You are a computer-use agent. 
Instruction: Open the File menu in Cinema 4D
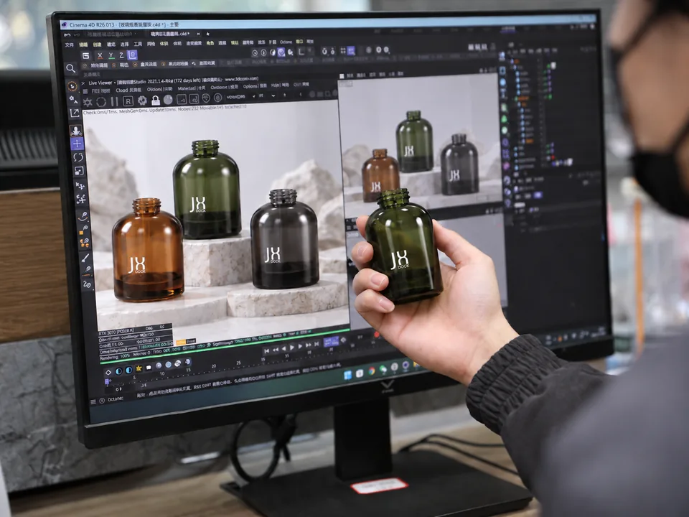(x=70, y=45)
